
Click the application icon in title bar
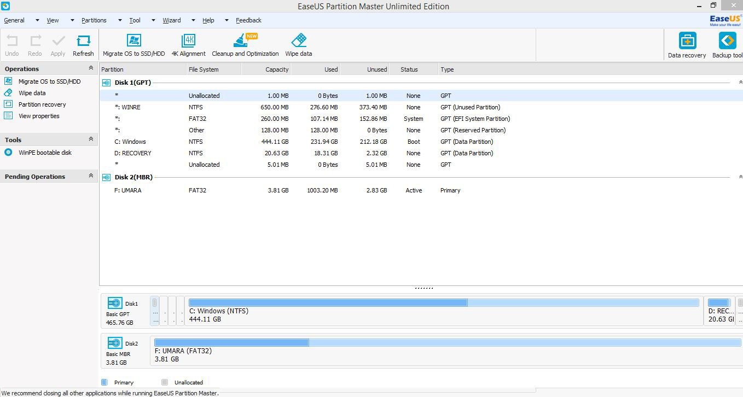point(5,6)
